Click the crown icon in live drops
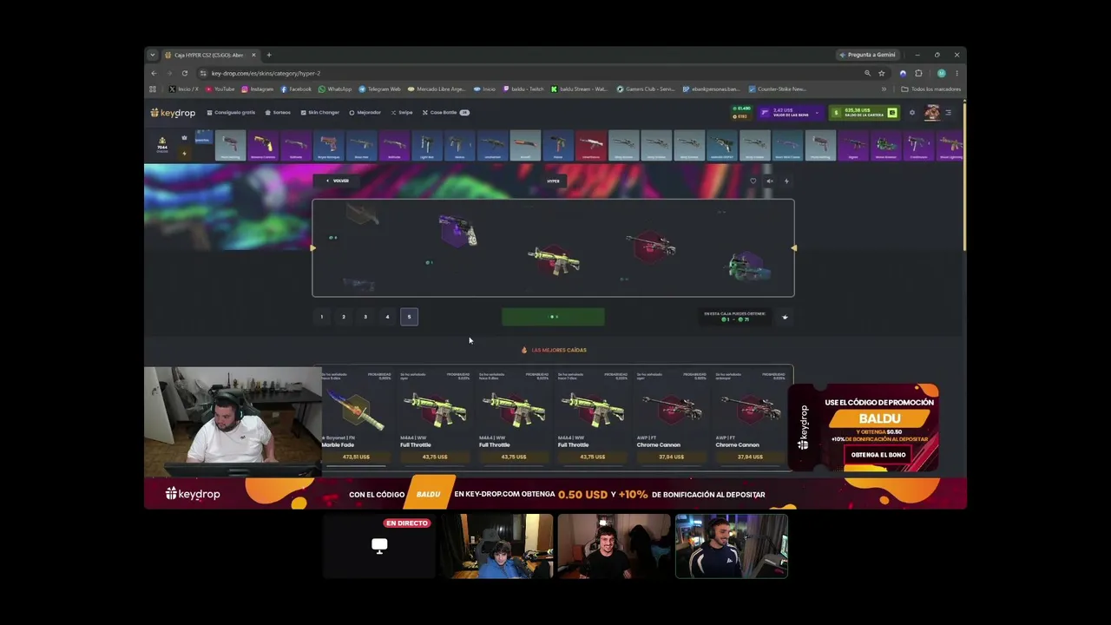This screenshot has height=625, width=1111. tap(184, 138)
